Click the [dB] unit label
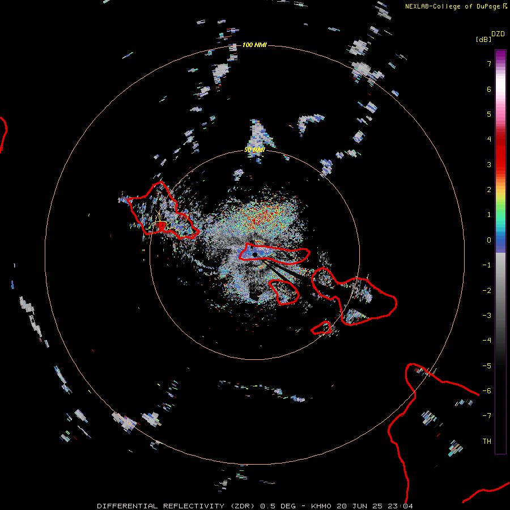 coord(483,39)
